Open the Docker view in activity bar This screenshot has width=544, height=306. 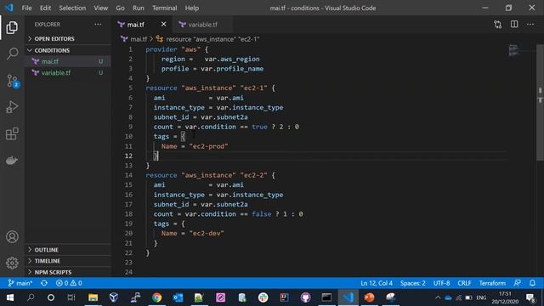click(12, 161)
